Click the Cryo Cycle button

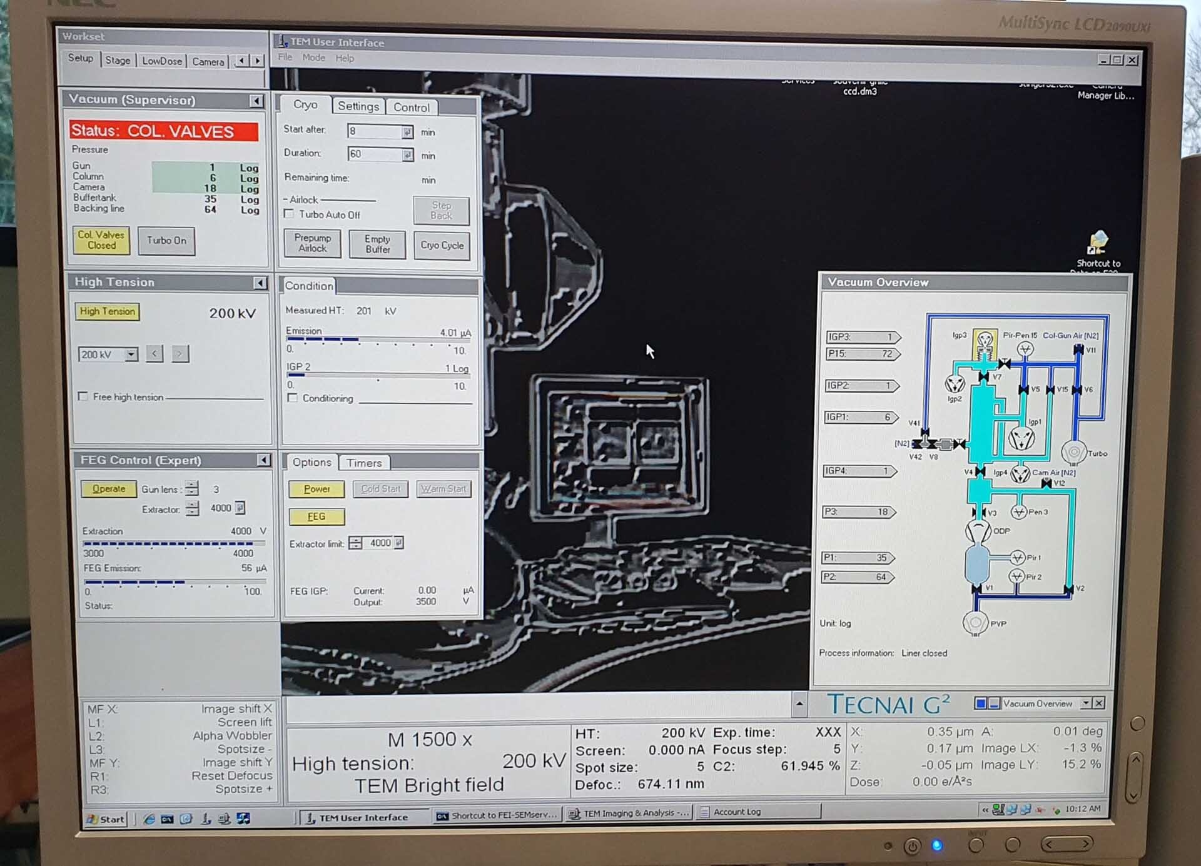tap(442, 245)
